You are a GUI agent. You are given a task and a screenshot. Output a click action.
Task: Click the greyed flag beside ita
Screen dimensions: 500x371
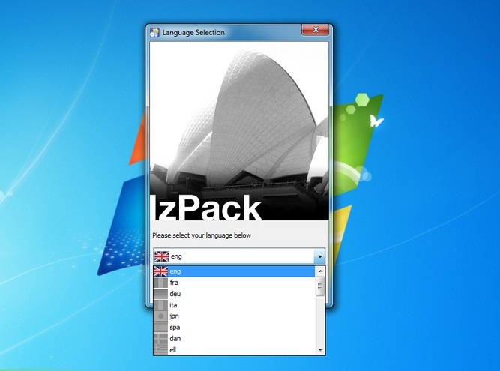[160, 305]
